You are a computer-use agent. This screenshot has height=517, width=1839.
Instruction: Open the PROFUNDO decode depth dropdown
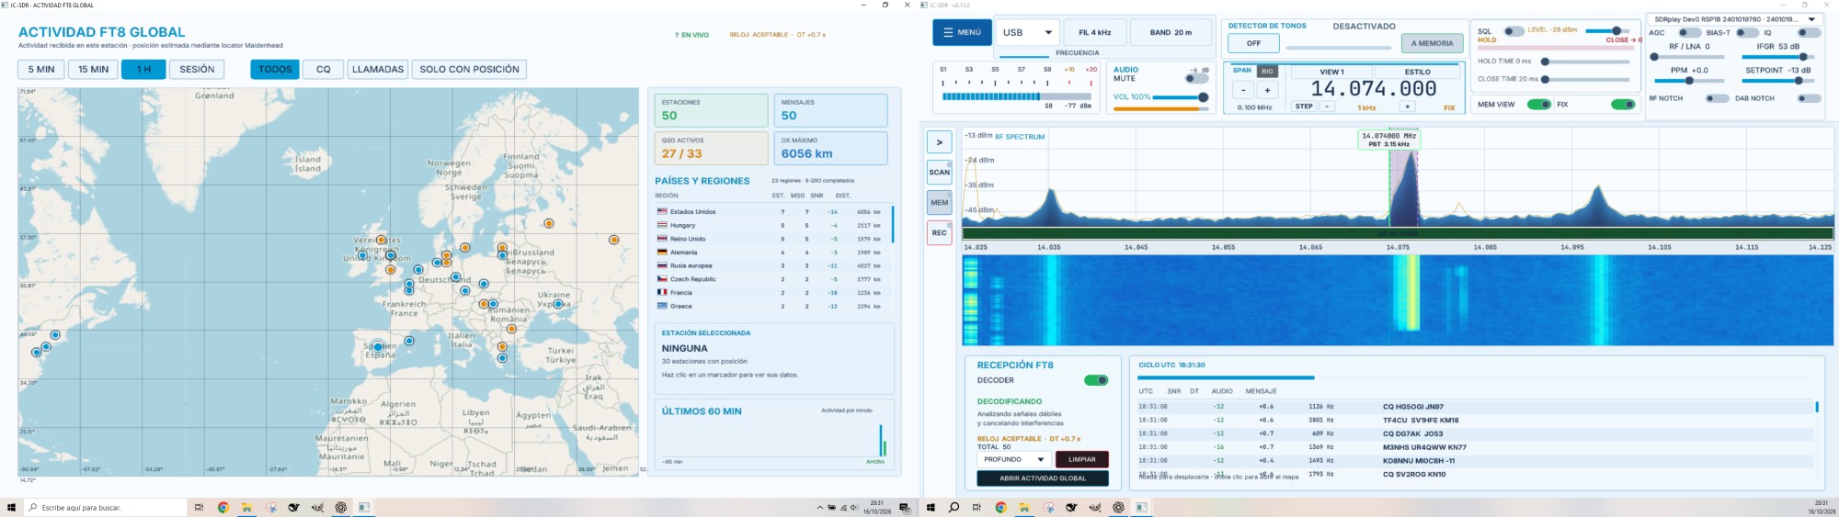pyautogui.click(x=1014, y=459)
